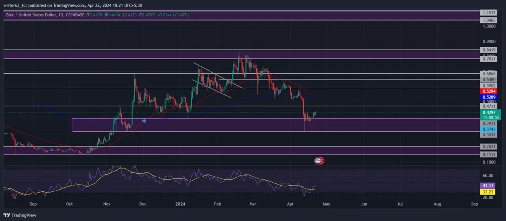
Task: Select the 0.6480 price label
Action: pyautogui.click(x=488, y=80)
